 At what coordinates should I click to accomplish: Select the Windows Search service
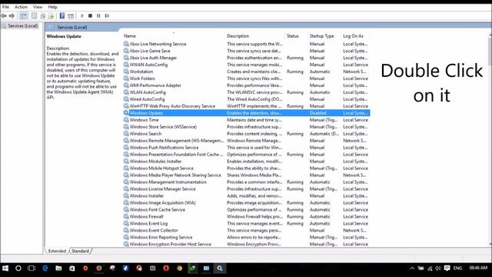(246, 134)
